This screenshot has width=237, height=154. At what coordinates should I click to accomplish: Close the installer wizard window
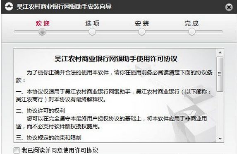pos(229,7)
